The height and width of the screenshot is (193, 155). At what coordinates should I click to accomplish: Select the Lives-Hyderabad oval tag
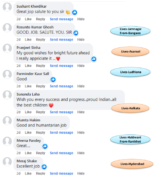point(132,164)
